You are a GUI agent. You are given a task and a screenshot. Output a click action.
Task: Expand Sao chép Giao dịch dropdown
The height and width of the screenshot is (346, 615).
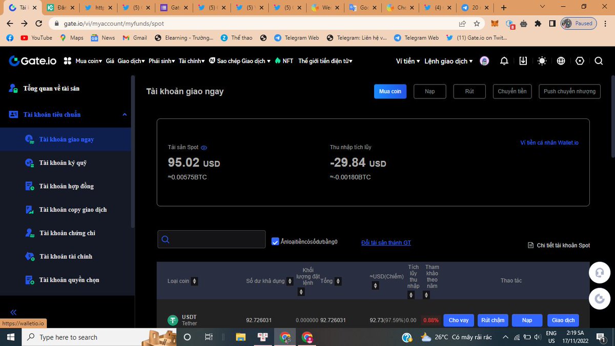[239, 61]
